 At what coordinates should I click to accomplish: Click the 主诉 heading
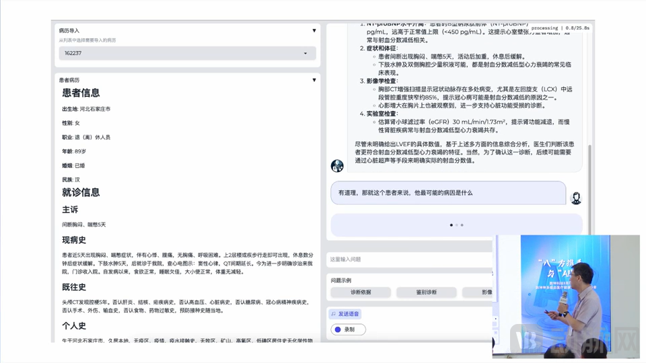tap(70, 210)
